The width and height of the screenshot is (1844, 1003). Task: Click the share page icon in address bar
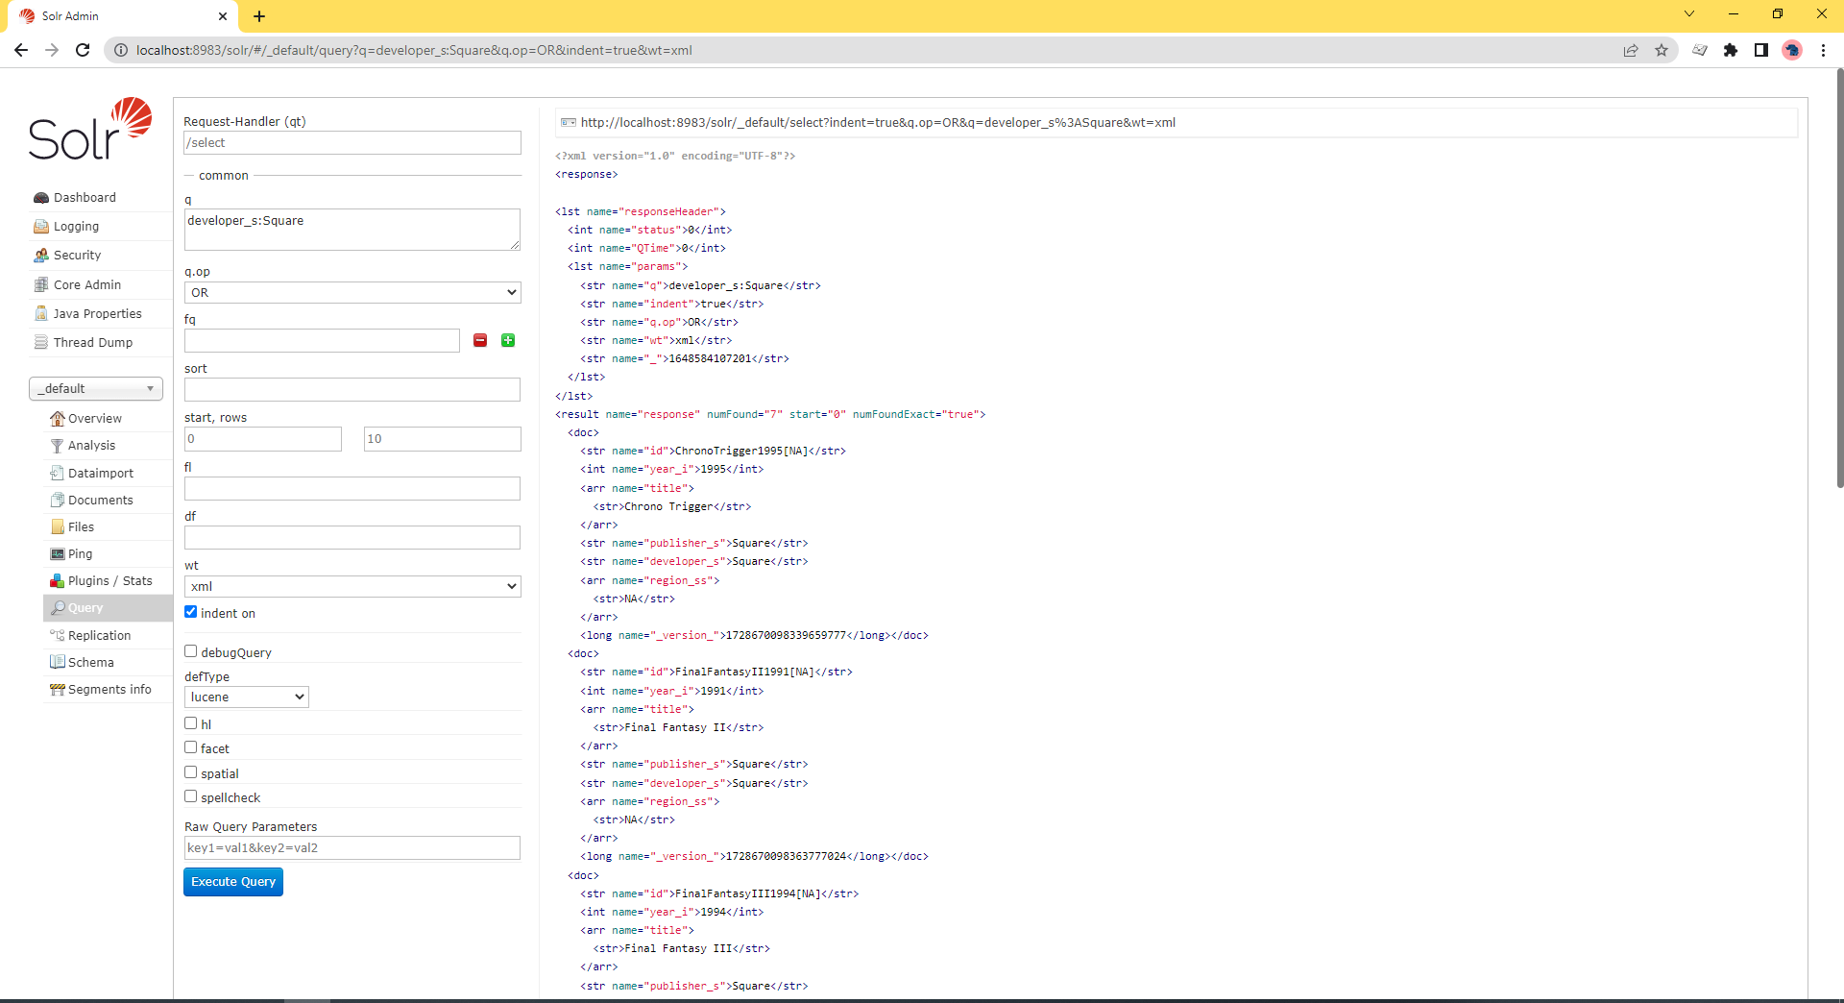click(1631, 50)
